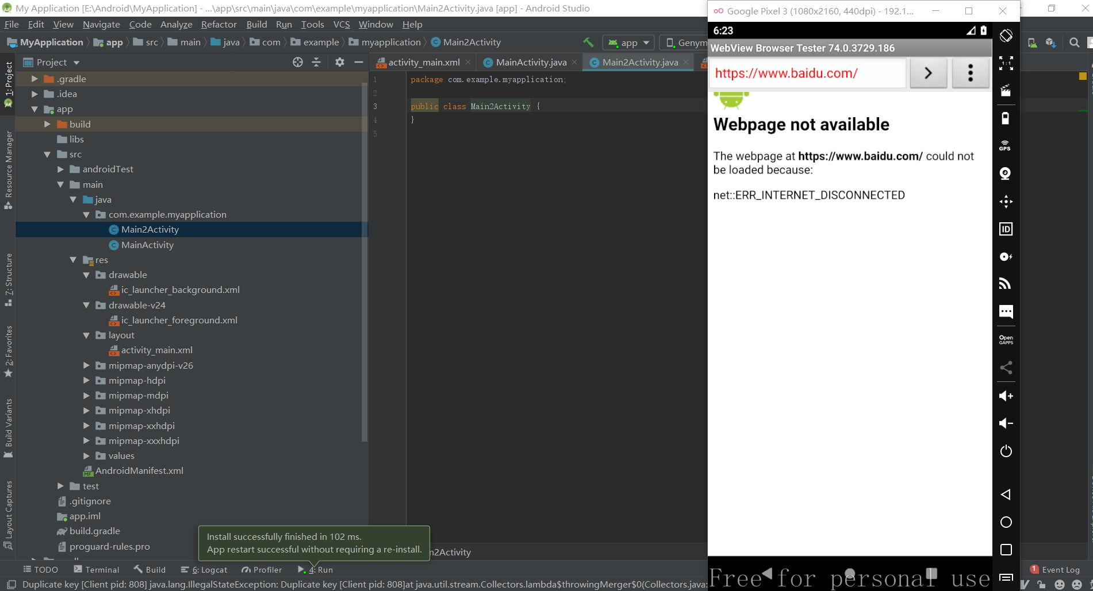The height and width of the screenshot is (591, 1093).
Task: Click the WebView URL address field
Action: [x=807, y=73]
